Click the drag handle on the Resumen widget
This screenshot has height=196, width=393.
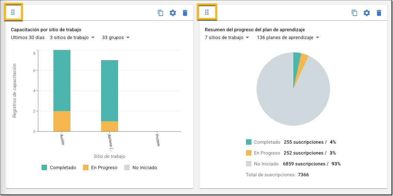[207, 12]
